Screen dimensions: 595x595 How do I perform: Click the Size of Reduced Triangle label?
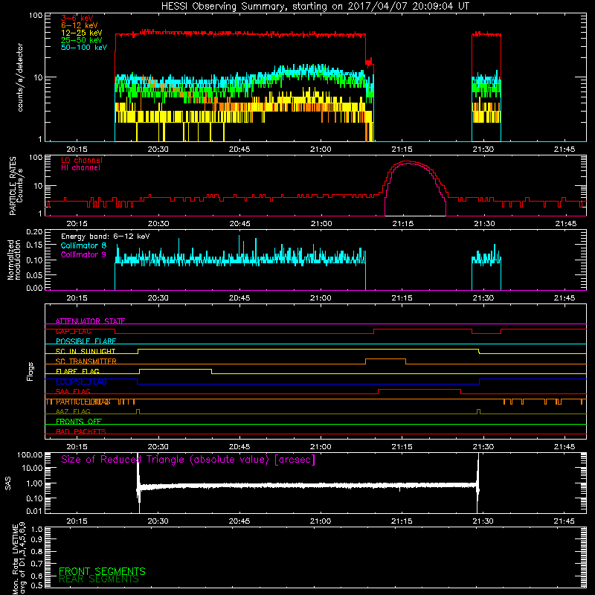[x=188, y=460]
